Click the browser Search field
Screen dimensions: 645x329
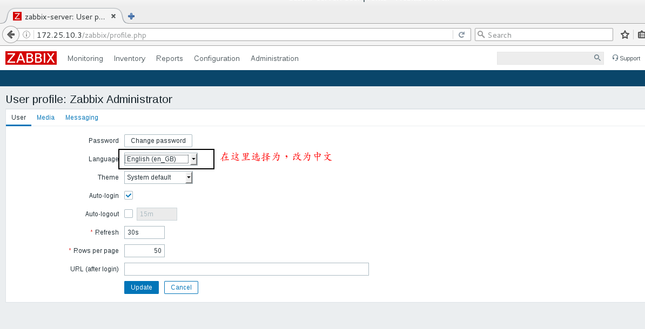544,35
